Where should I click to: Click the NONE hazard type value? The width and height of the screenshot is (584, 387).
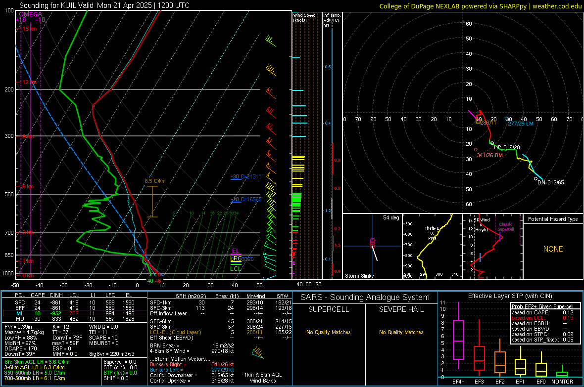click(x=553, y=249)
